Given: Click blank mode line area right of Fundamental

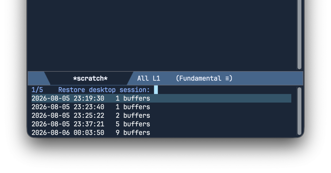Looking at the screenshot, I should (x=268, y=79).
